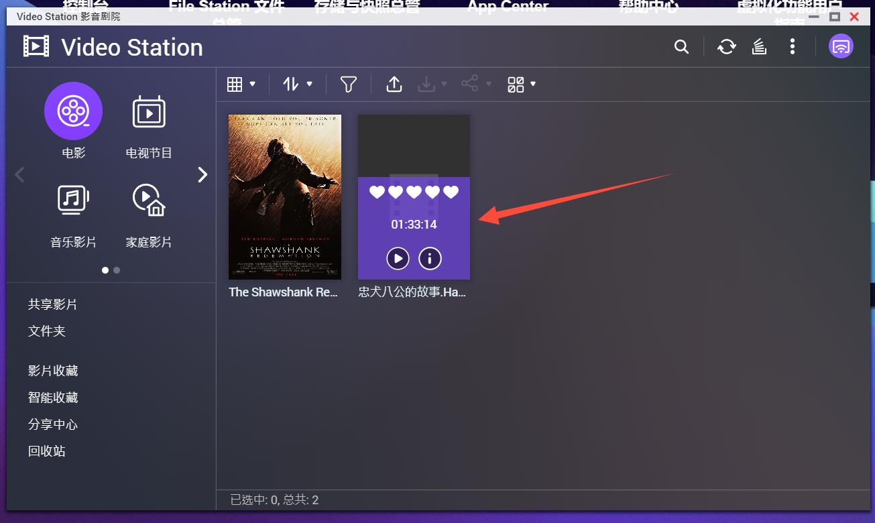The image size is (875, 523).
Task: Open the 共享影片 shared videos link
Action: pos(52,304)
